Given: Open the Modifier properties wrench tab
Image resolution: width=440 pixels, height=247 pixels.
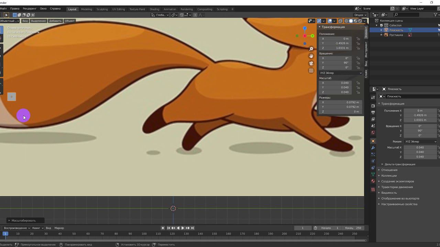Looking at the screenshot, I should [373, 148].
